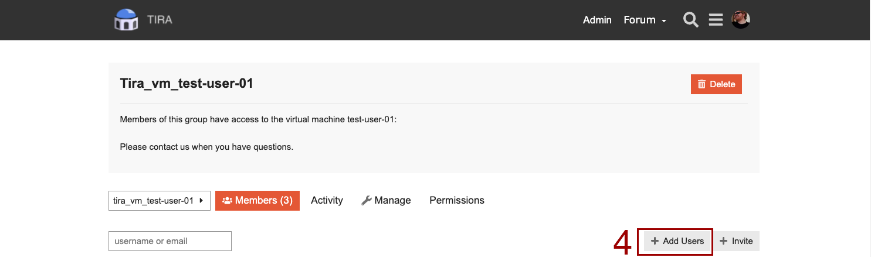Expand the Forum dropdown menu
Image resolution: width=871 pixels, height=261 pixels.
coord(645,20)
